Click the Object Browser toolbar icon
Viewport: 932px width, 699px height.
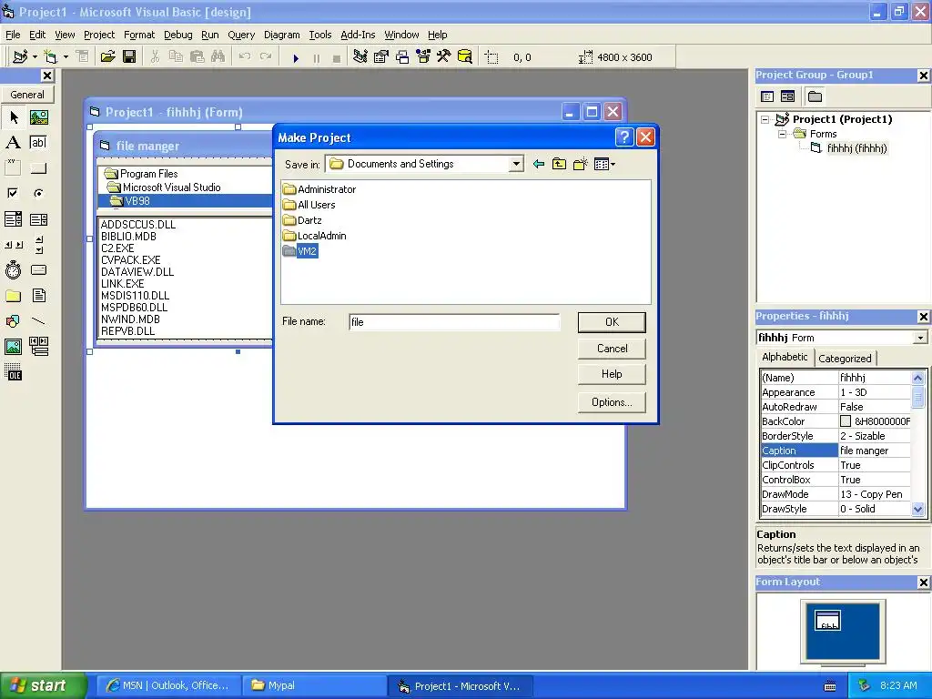click(x=423, y=56)
